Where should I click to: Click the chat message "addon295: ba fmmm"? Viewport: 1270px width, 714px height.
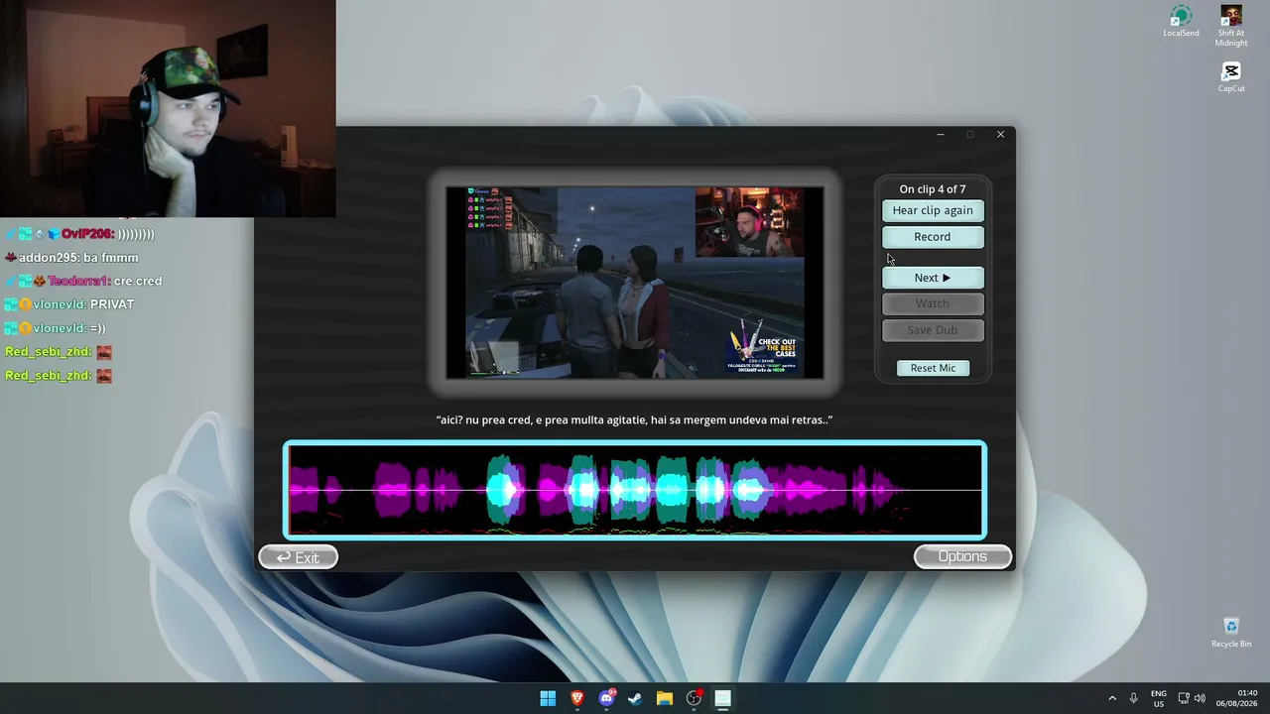pyautogui.click(x=71, y=258)
